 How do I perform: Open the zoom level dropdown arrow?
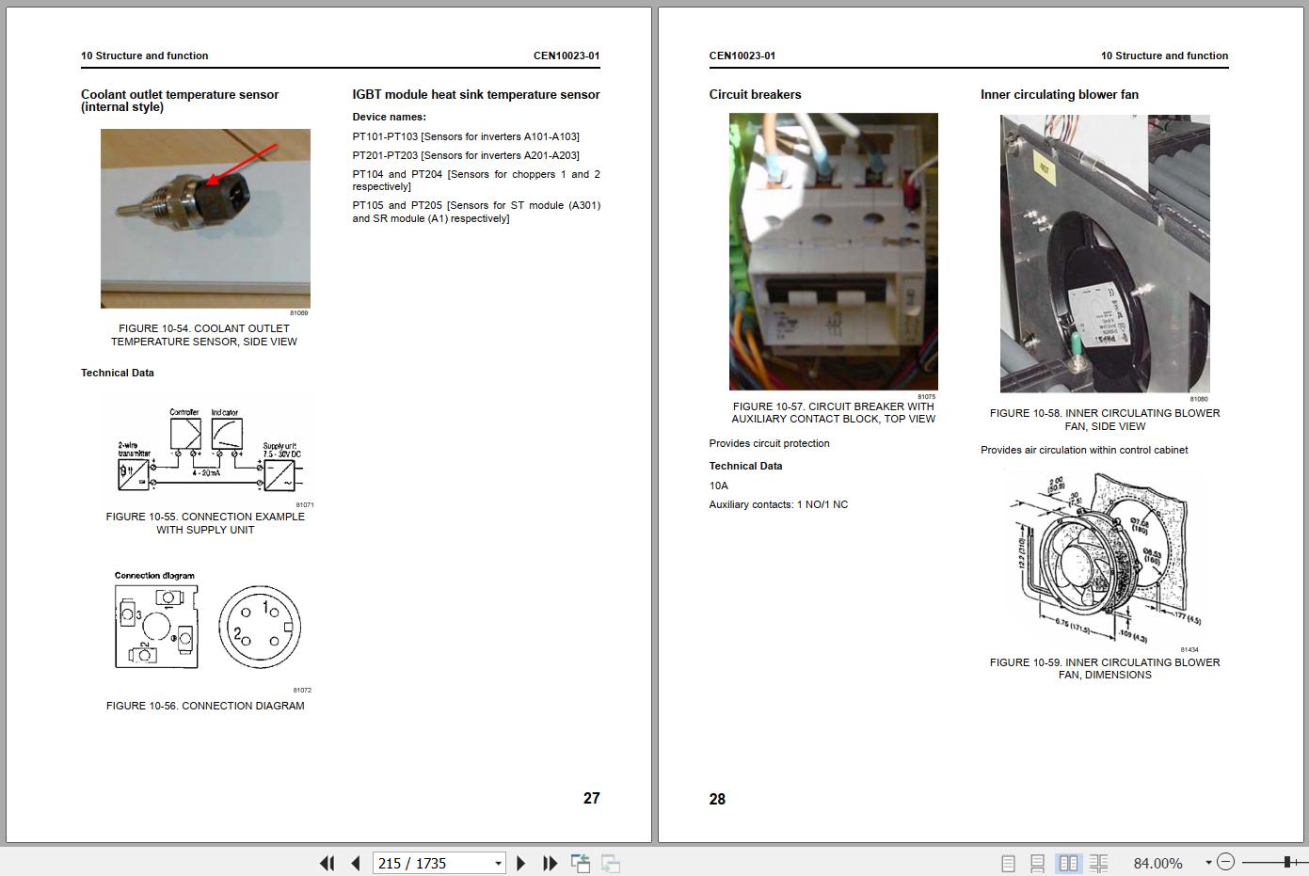1208,863
